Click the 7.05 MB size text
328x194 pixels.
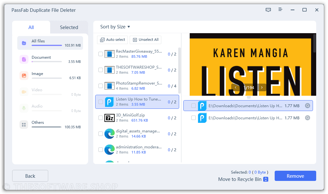pyautogui.click(x=138, y=72)
